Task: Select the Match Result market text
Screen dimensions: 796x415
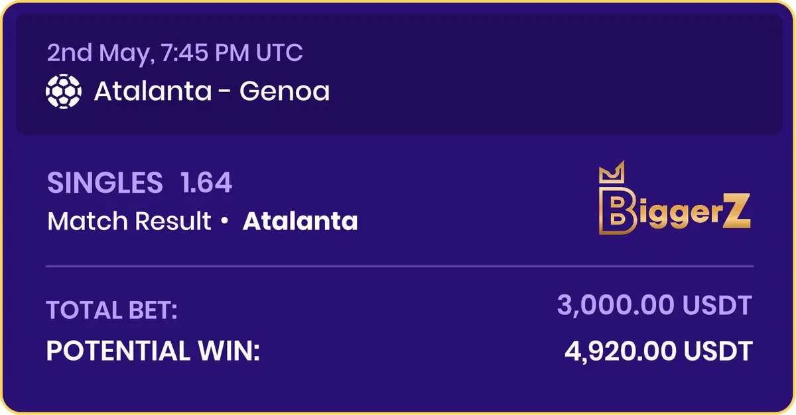Action: click(x=129, y=221)
